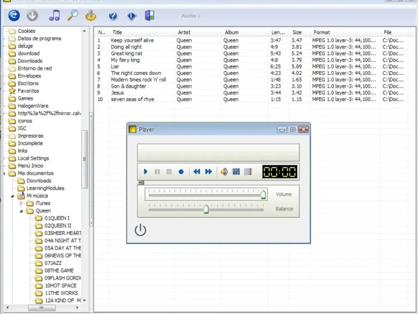Select the 08THE GAME folder

[x=59, y=271]
